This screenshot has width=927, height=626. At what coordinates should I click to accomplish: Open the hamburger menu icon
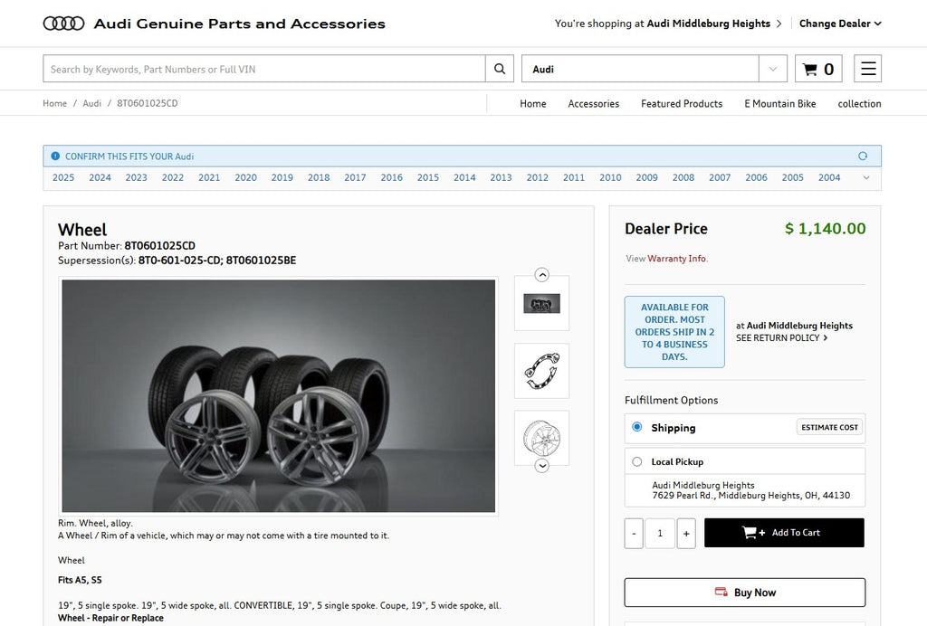pyautogui.click(x=868, y=69)
